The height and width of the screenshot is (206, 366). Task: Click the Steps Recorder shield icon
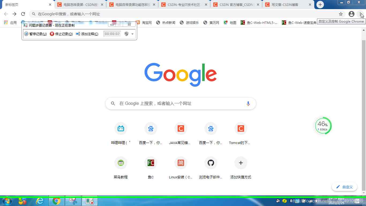point(126,34)
